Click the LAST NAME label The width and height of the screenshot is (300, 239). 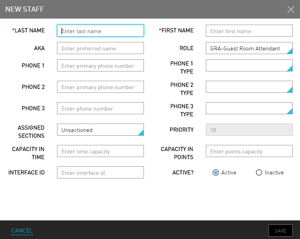[28, 31]
